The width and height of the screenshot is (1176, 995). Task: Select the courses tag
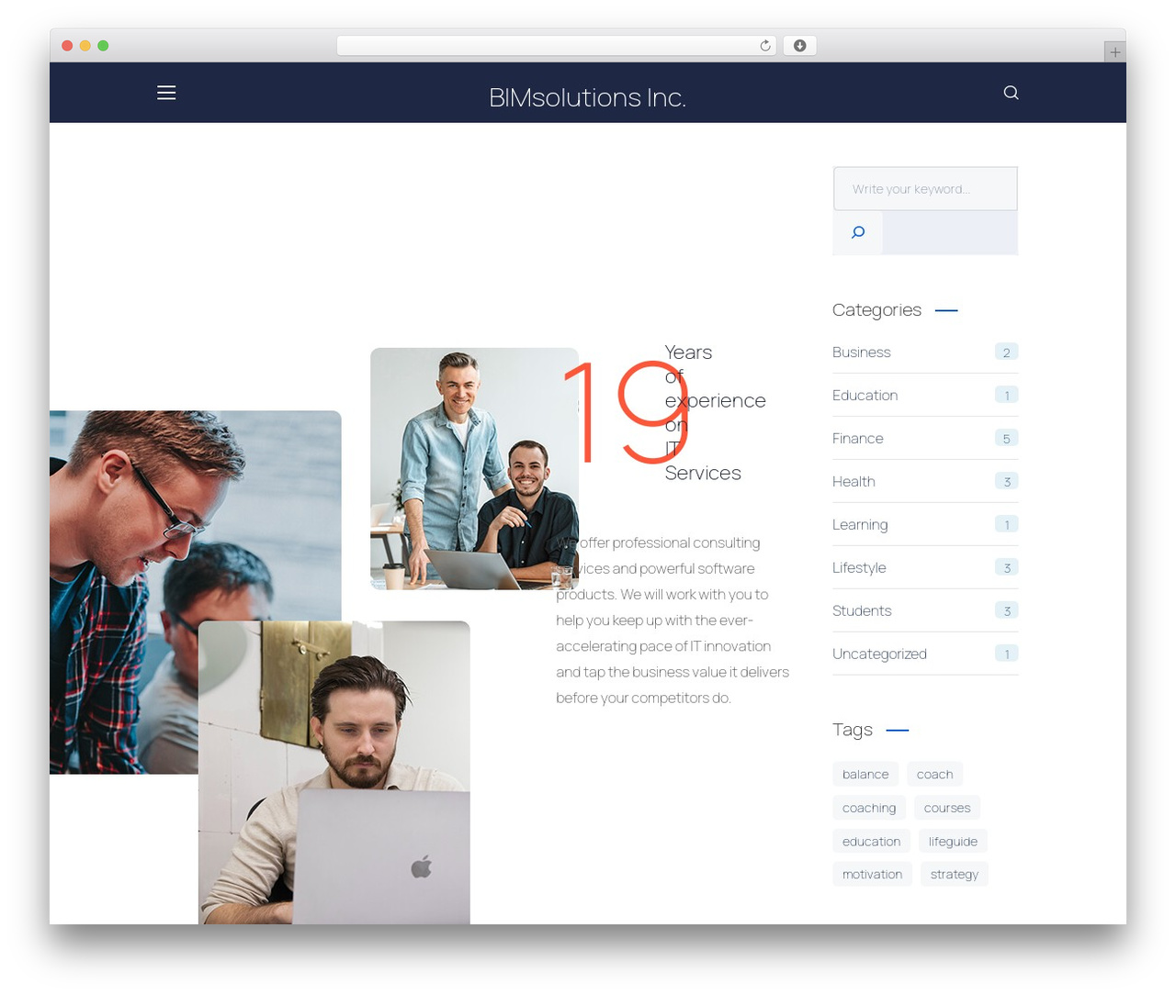[947, 808]
